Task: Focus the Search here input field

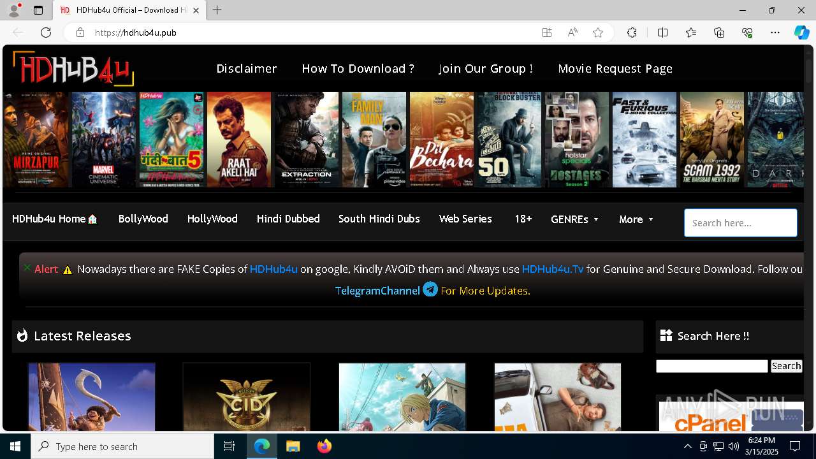Action: [x=741, y=223]
